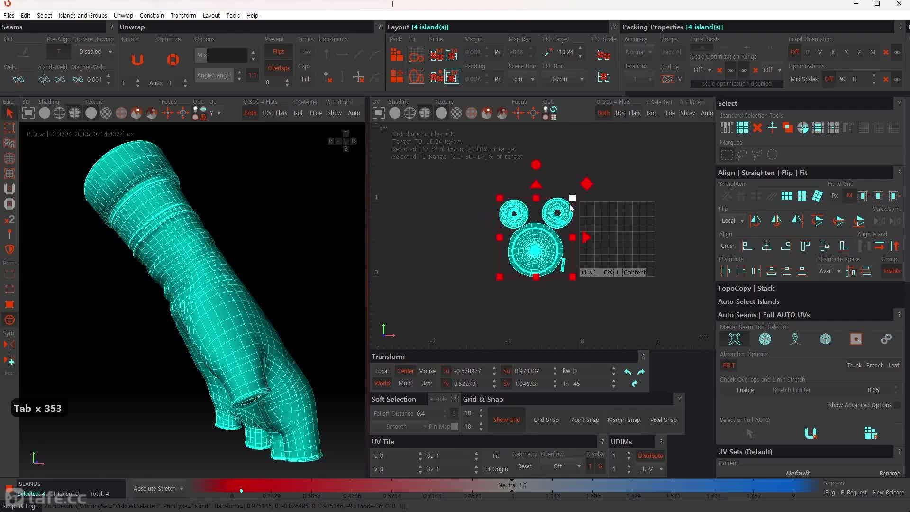Viewport: 910px width, 512px height.
Task: Click the Neutral stretch color gradient bar
Action: coord(512,485)
